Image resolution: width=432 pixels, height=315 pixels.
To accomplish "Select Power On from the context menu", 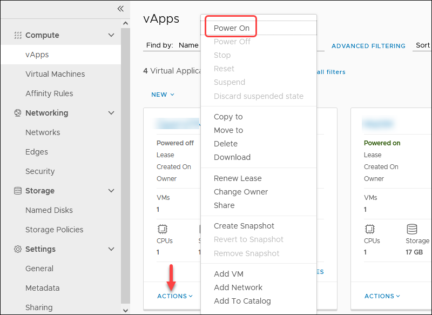I will (x=232, y=28).
